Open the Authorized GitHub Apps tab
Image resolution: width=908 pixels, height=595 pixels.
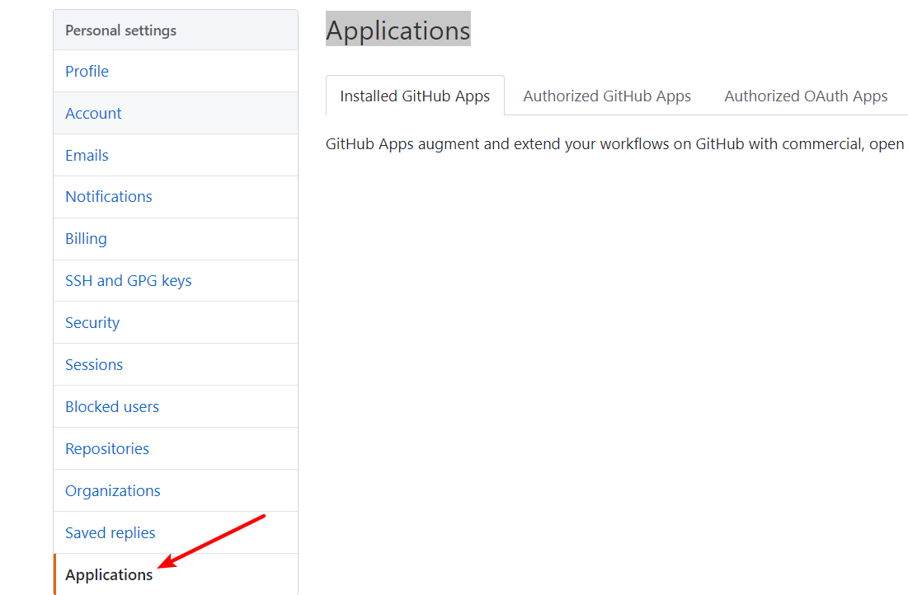(x=607, y=96)
